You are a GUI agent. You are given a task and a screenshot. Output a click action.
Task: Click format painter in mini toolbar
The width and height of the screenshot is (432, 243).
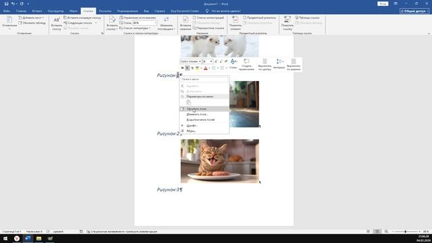point(226,61)
